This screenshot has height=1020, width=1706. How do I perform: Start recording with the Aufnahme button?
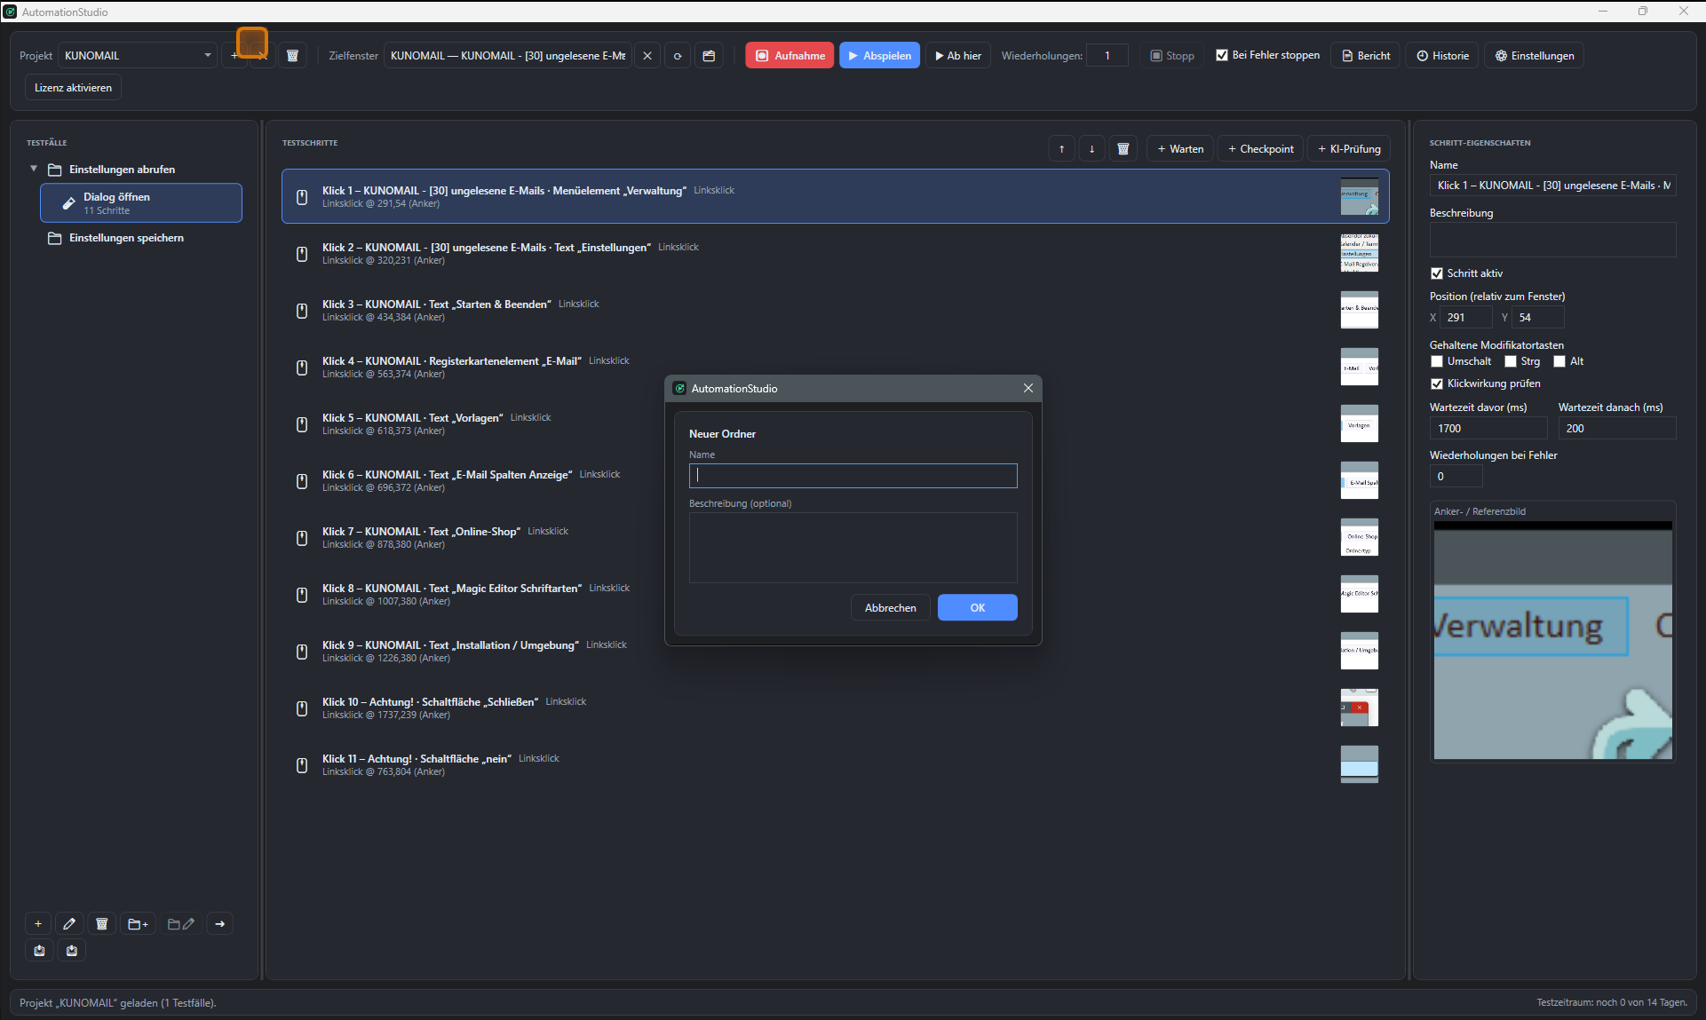click(790, 56)
